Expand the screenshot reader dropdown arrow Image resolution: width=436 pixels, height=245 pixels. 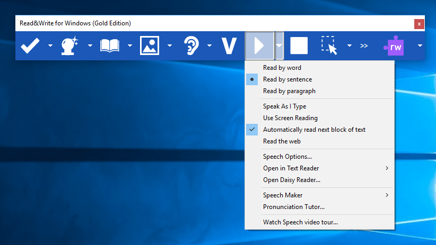350,46
